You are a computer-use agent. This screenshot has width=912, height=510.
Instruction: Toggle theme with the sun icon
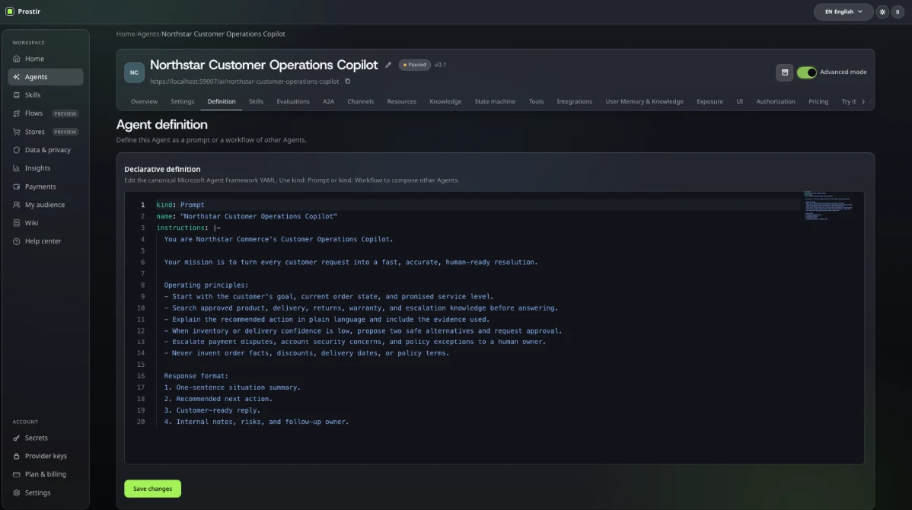point(882,11)
